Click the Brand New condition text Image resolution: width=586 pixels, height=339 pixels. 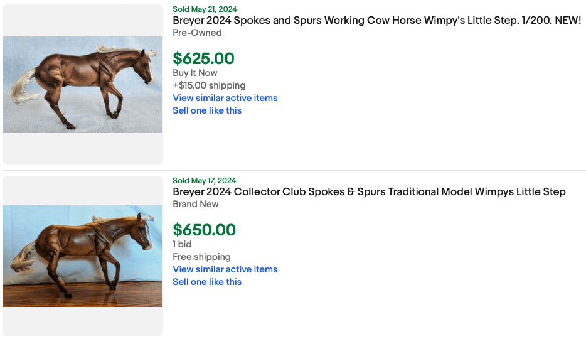[x=196, y=204]
